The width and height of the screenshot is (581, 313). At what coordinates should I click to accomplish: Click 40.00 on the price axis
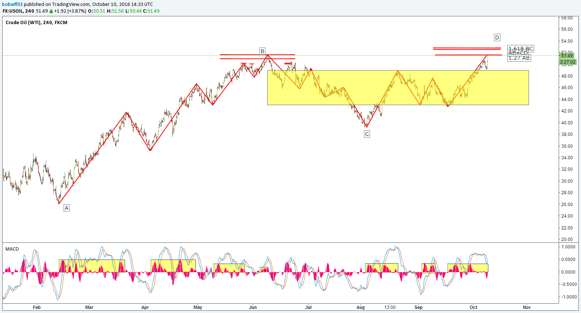pyautogui.click(x=567, y=123)
